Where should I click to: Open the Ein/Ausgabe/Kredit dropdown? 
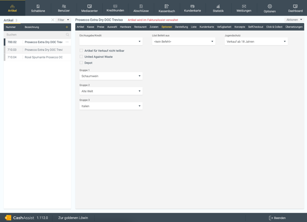click(111, 41)
